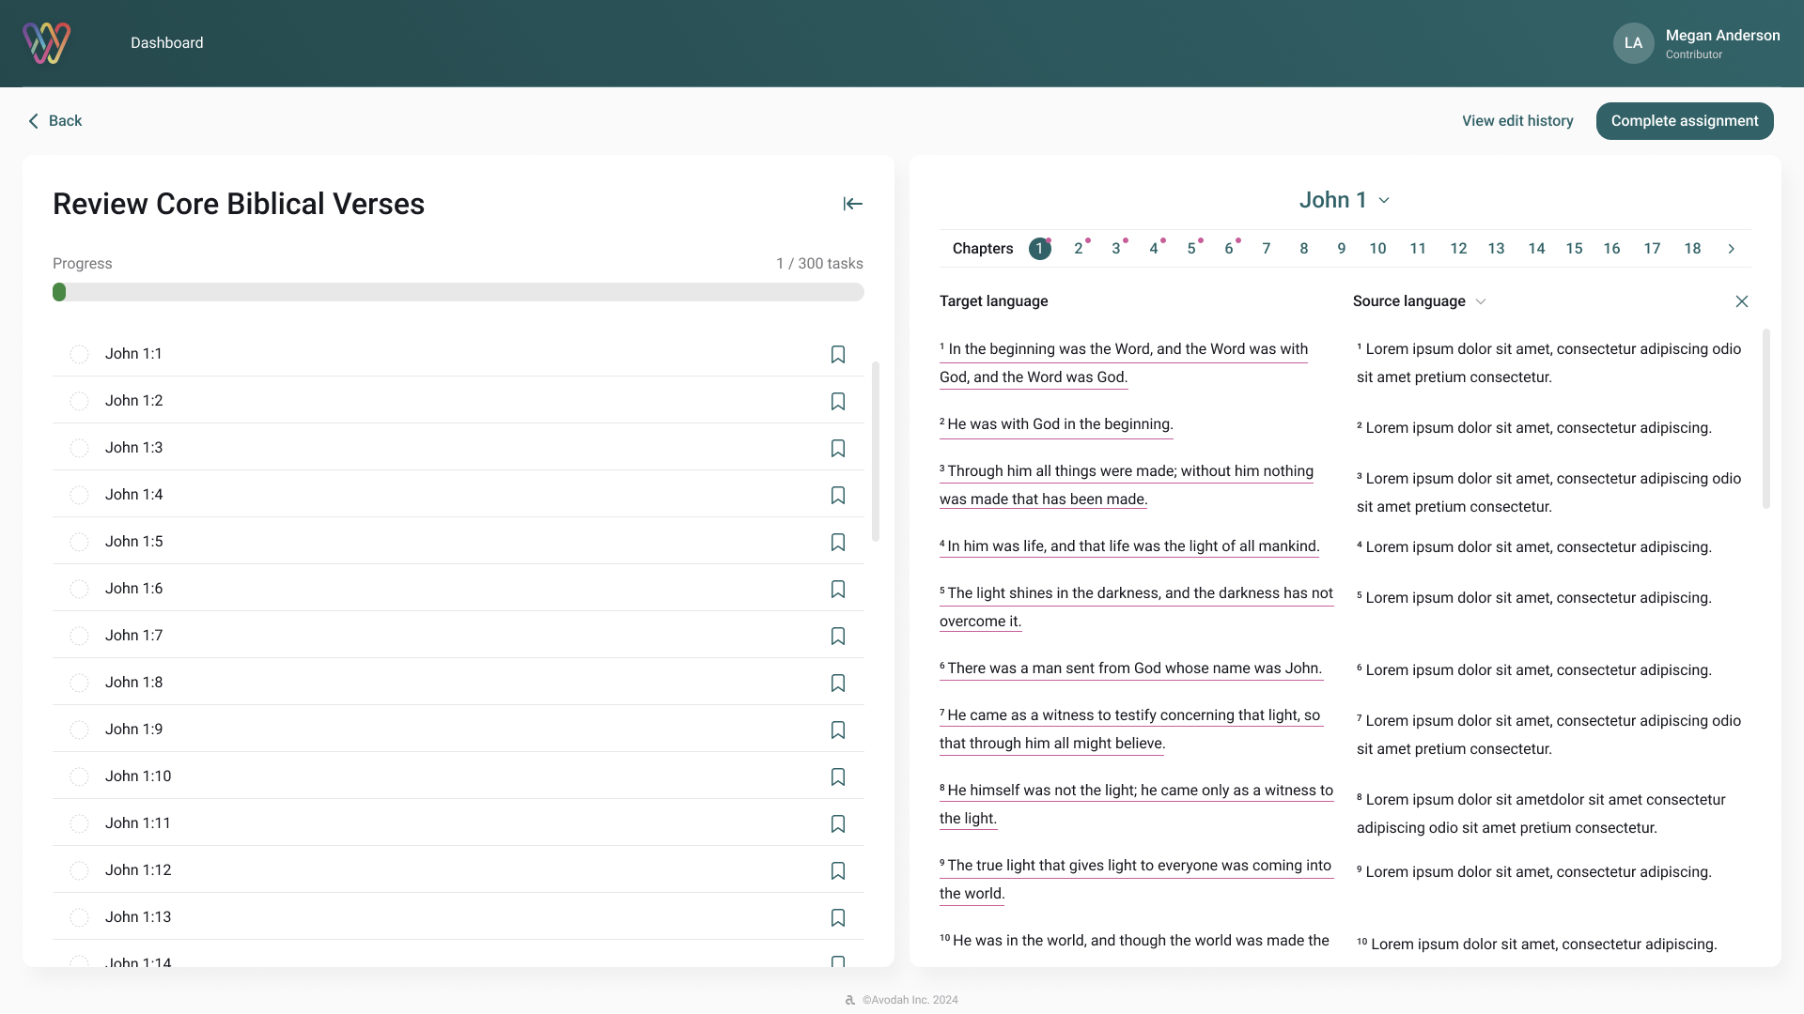Image resolution: width=1804 pixels, height=1014 pixels.
Task: Click the app logo in header
Action: click(x=47, y=43)
